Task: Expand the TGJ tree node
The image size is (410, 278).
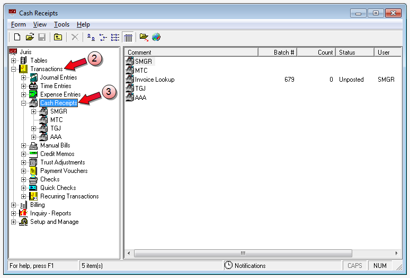Action: tap(33, 128)
